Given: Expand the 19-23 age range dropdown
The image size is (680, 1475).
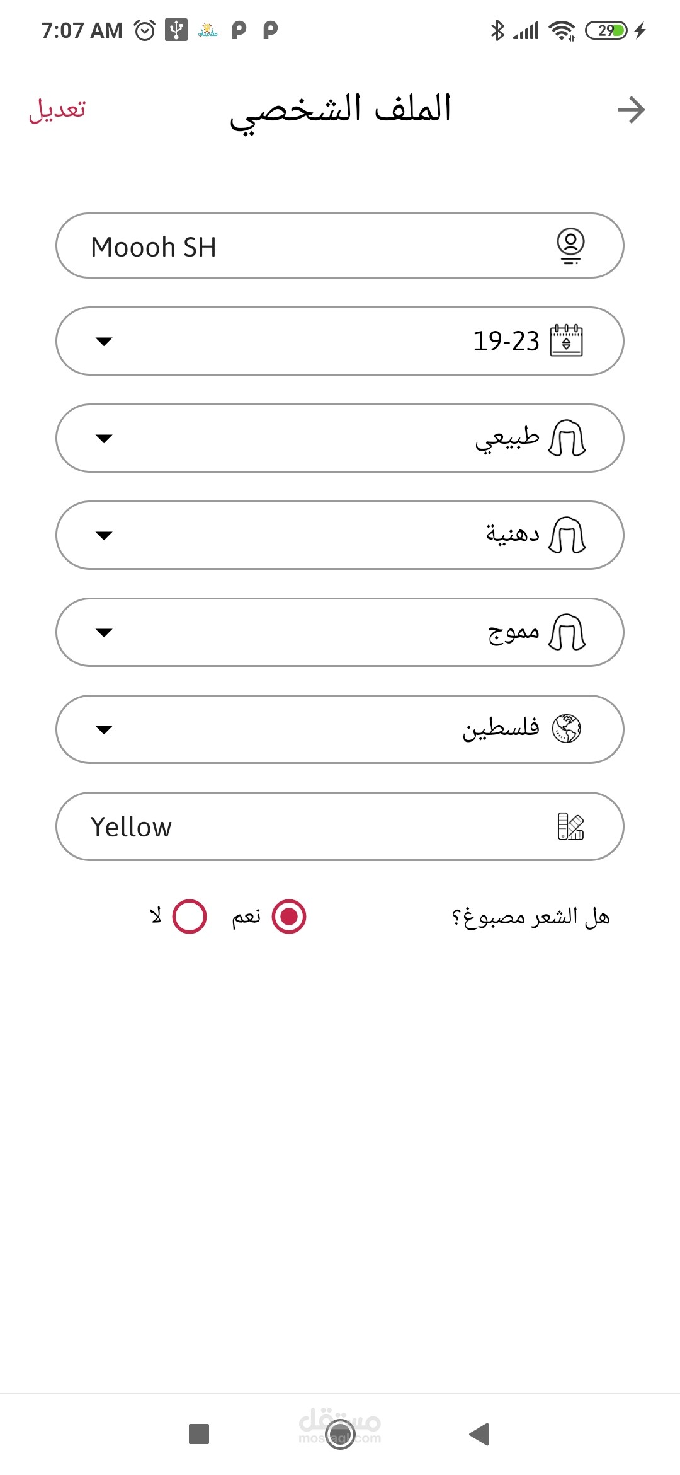Looking at the screenshot, I should (x=104, y=342).
